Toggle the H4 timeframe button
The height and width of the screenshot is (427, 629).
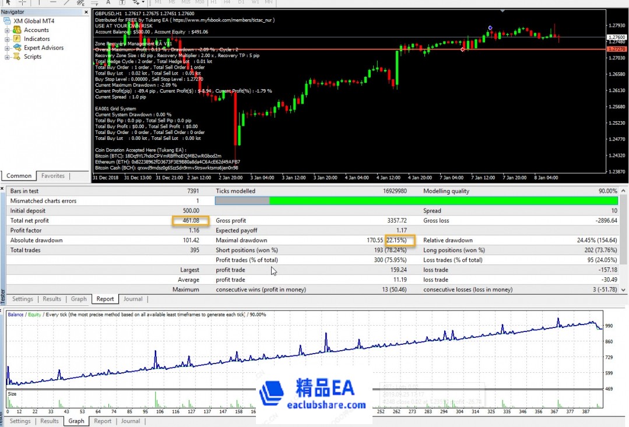(x=227, y=2)
